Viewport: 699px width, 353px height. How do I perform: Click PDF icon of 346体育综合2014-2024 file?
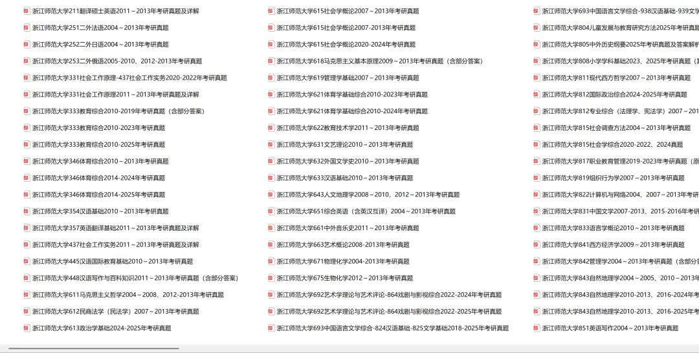pos(27,178)
